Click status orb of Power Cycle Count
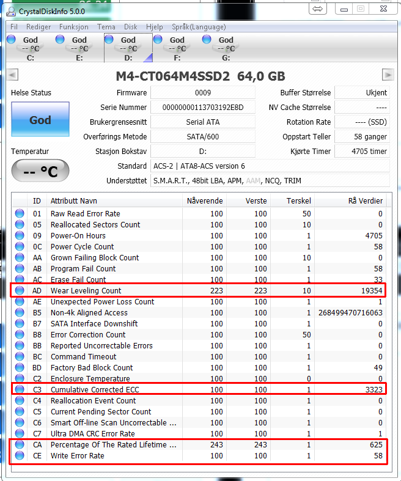The width and height of the screenshot is (401, 481). click(20, 247)
